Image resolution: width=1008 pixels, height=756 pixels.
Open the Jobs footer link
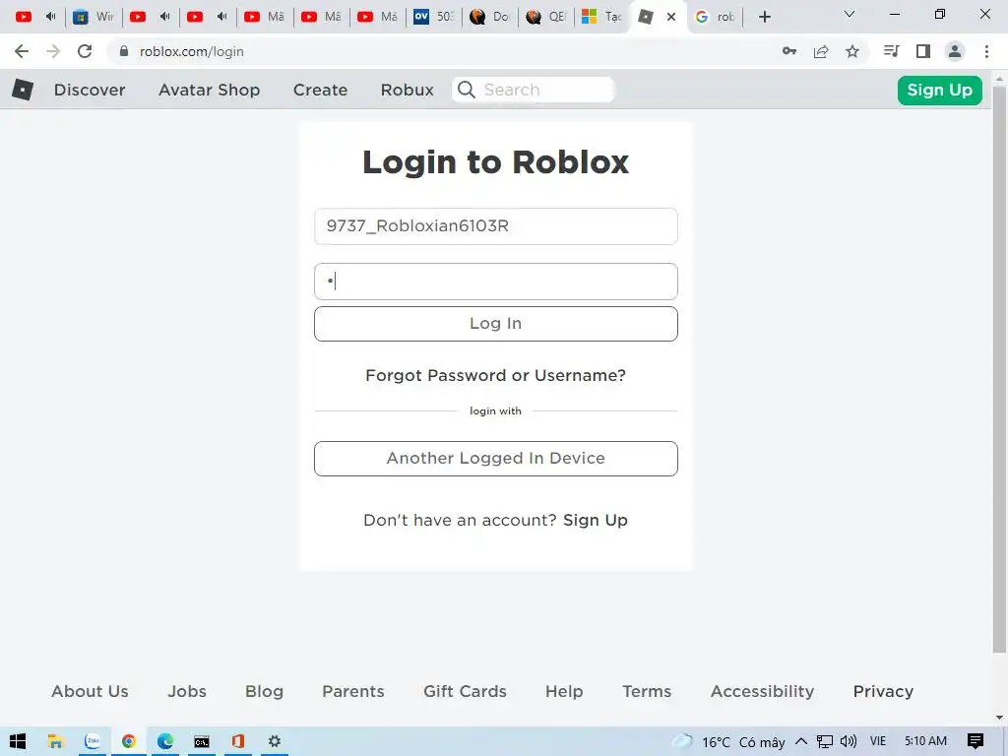pyautogui.click(x=187, y=691)
